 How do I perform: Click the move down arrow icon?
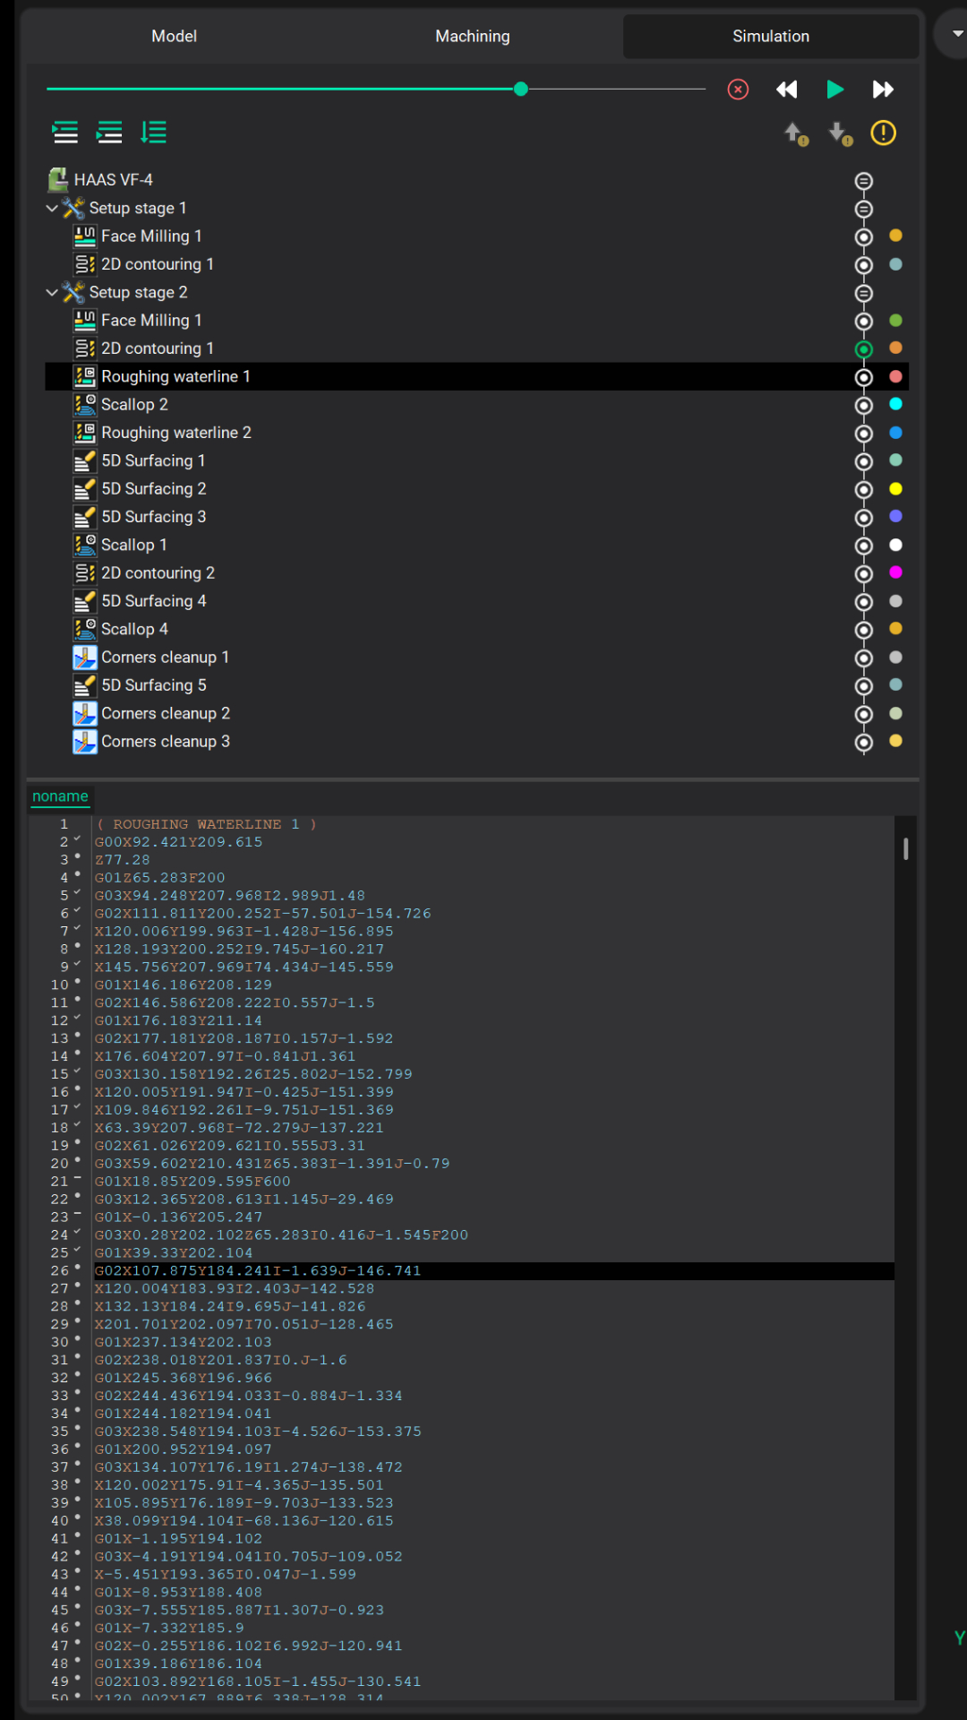(x=840, y=134)
